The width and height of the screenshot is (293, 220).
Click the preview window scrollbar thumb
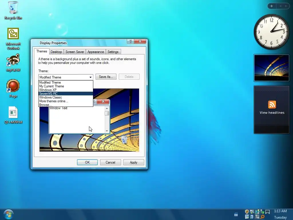click(x=107, y=113)
